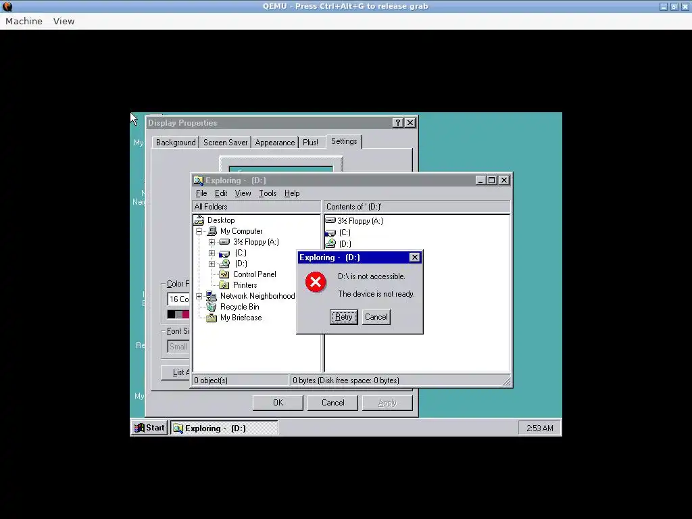Click OK in Display Properties
Screen dimensions: 692x519
(x=278, y=403)
